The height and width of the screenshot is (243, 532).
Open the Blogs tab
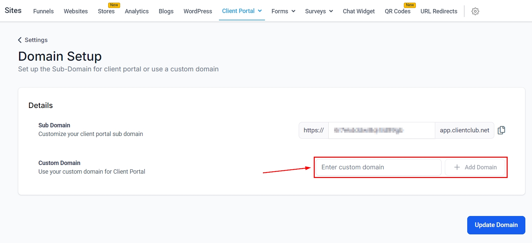[166, 11]
